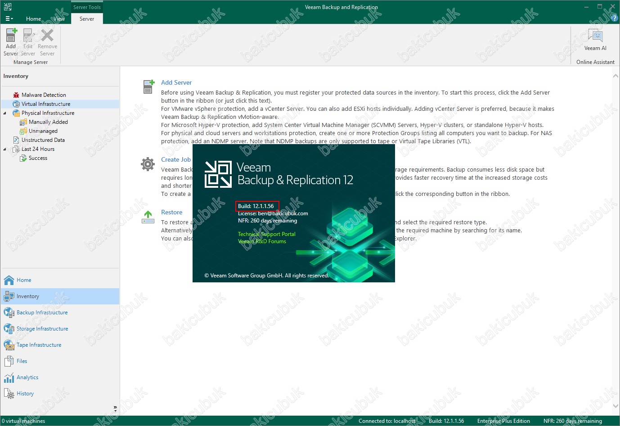The width and height of the screenshot is (620, 426).
Task: Click the Add Server content icon
Action: (148, 86)
